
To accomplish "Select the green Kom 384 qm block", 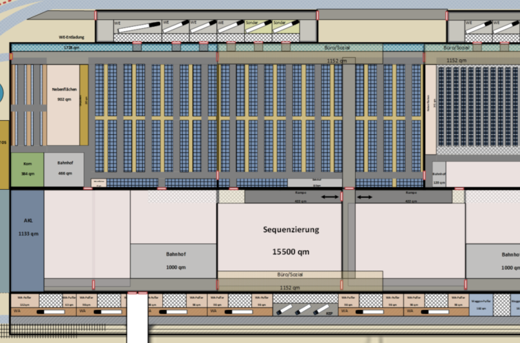I will click(27, 169).
